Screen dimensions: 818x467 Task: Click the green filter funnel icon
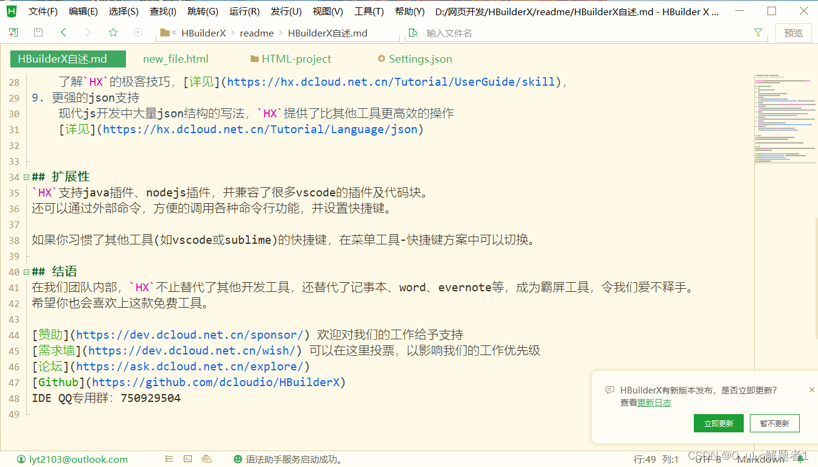pos(758,33)
